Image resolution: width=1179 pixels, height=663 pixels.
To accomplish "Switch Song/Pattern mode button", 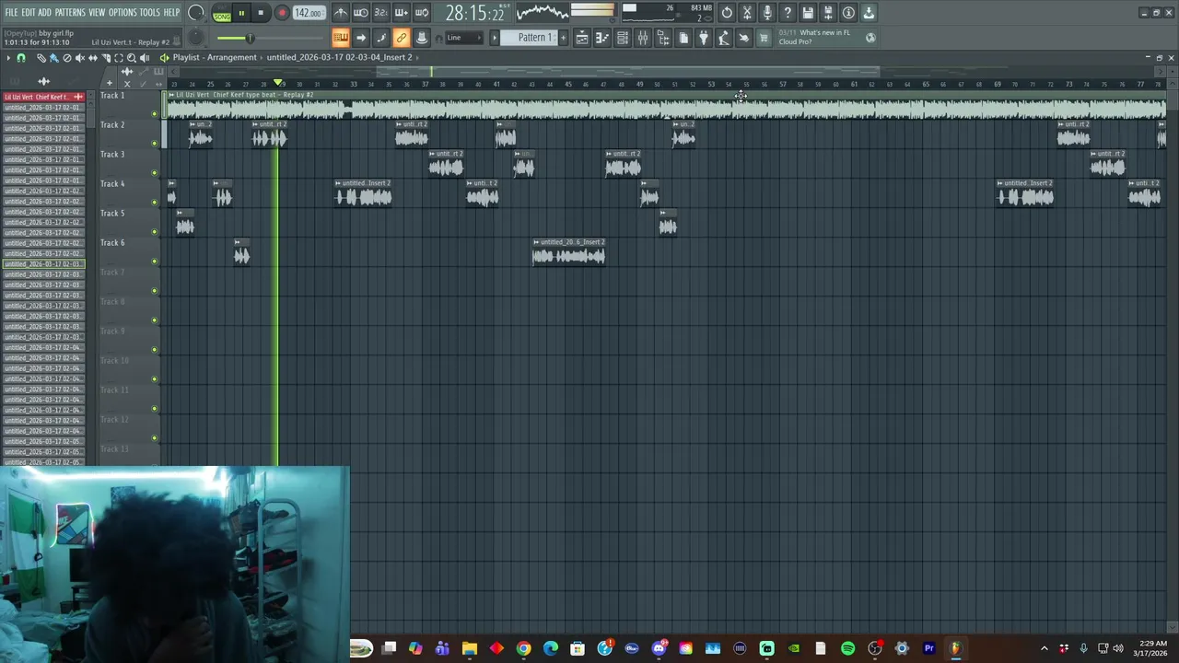I will click(222, 13).
